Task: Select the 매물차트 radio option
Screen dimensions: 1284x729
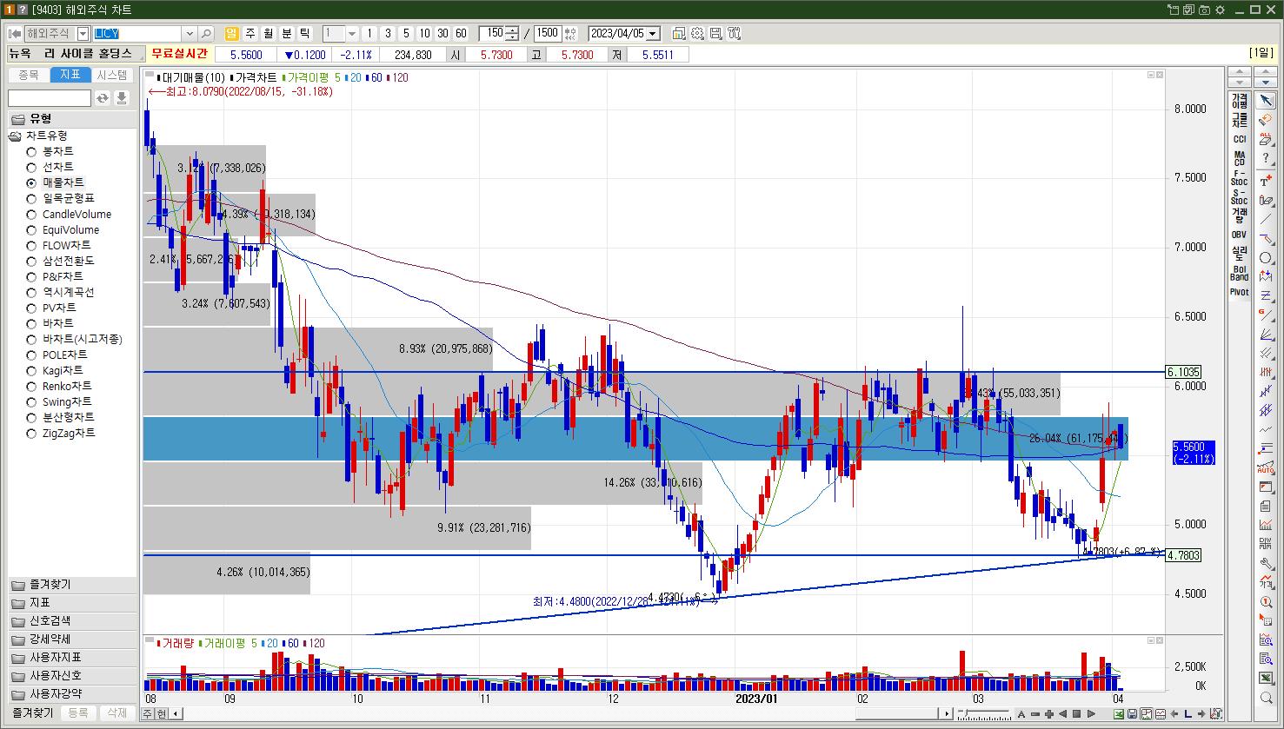Action: point(56,182)
